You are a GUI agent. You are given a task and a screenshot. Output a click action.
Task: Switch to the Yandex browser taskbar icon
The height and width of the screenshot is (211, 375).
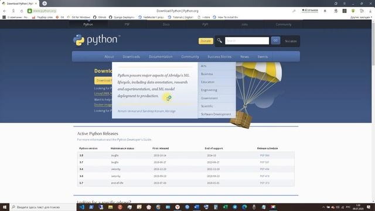click(x=178, y=207)
